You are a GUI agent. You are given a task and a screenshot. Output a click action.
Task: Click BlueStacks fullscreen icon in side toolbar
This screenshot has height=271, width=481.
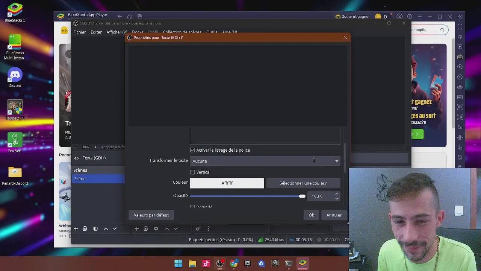pos(460,27)
